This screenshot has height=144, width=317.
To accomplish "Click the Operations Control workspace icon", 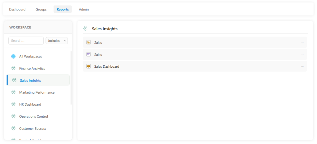I will click(x=13, y=116).
